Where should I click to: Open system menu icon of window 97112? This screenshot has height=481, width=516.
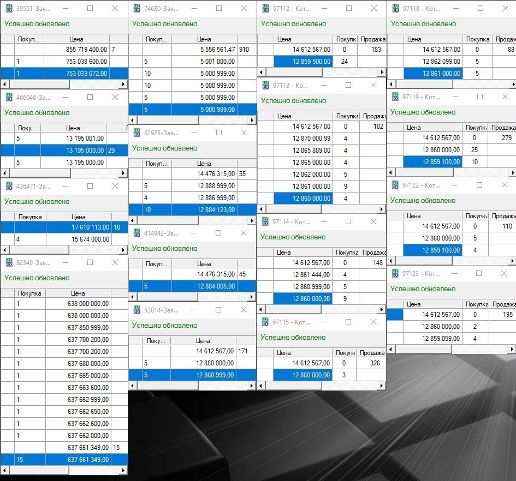tap(265, 8)
